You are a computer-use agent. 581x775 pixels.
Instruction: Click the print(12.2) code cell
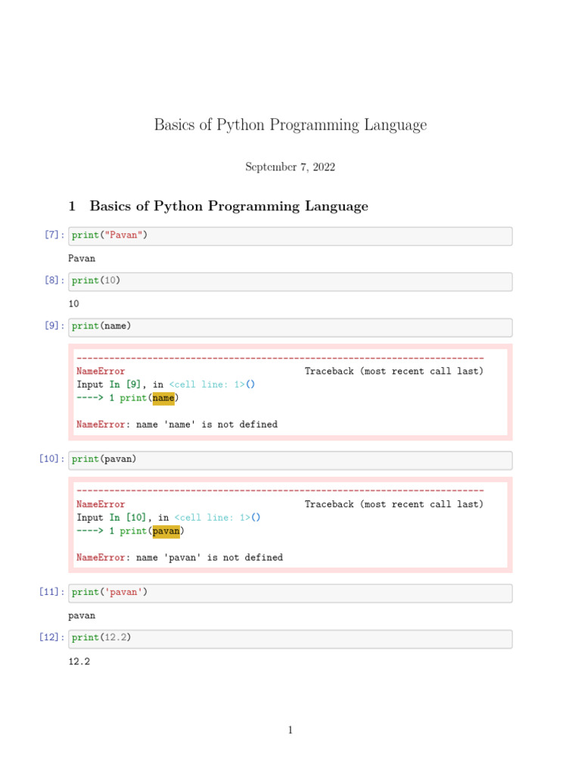point(290,638)
